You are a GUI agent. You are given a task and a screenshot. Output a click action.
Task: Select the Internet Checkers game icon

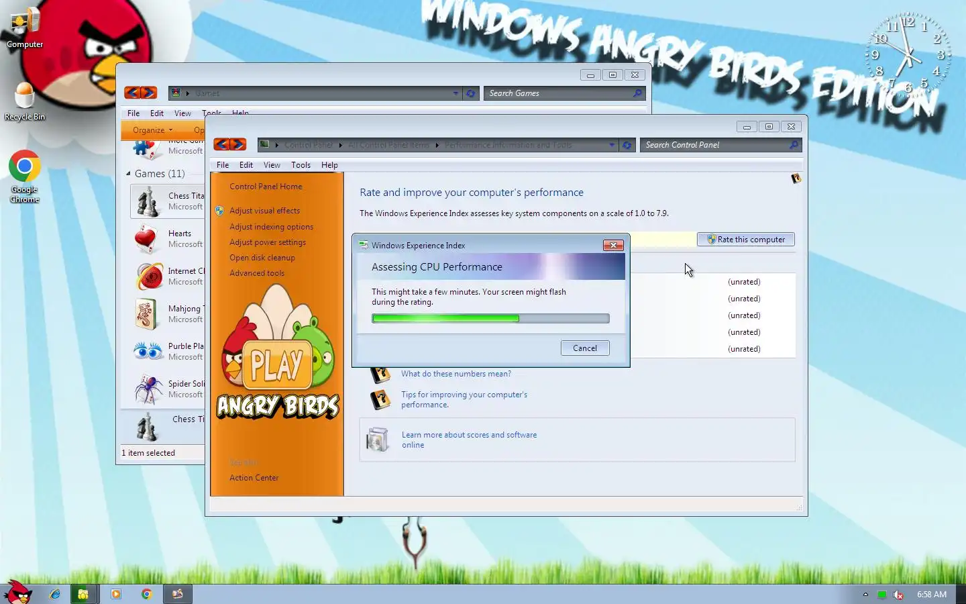point(149,276)
